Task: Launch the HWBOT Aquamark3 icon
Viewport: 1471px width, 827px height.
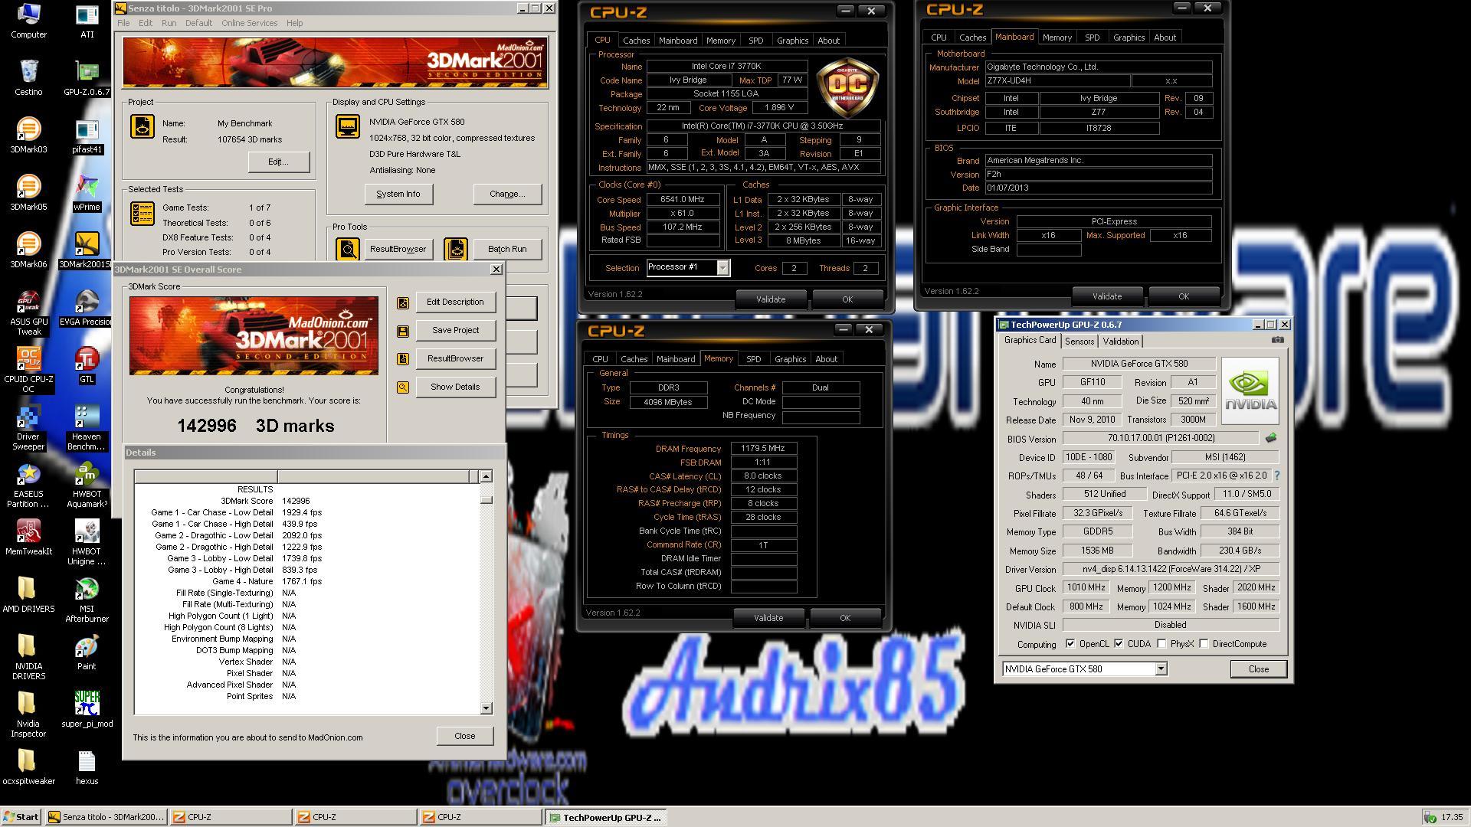Action: pyautogui.click(x=87, y=485)
